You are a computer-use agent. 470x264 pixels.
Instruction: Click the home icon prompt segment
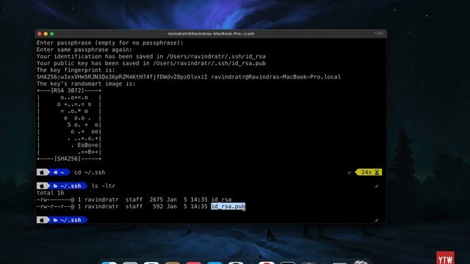tap(56, 172)
